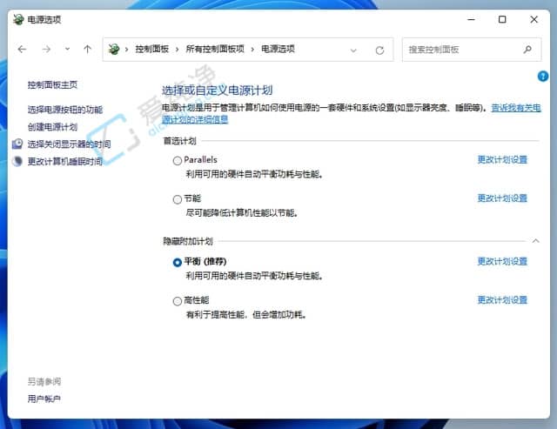
Task: Open 选择电源按钮的功能 link
Action: (x=65, y=110)
